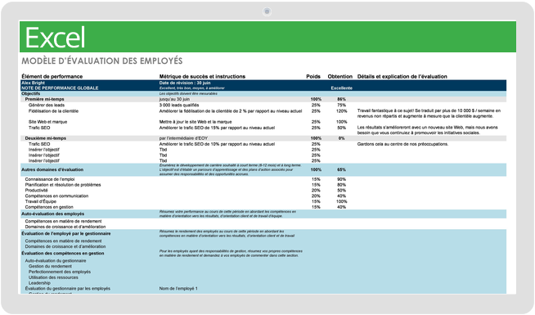
Task: Click 'Connaissance de l'emploi' cell
Action: tap(50, 179)
